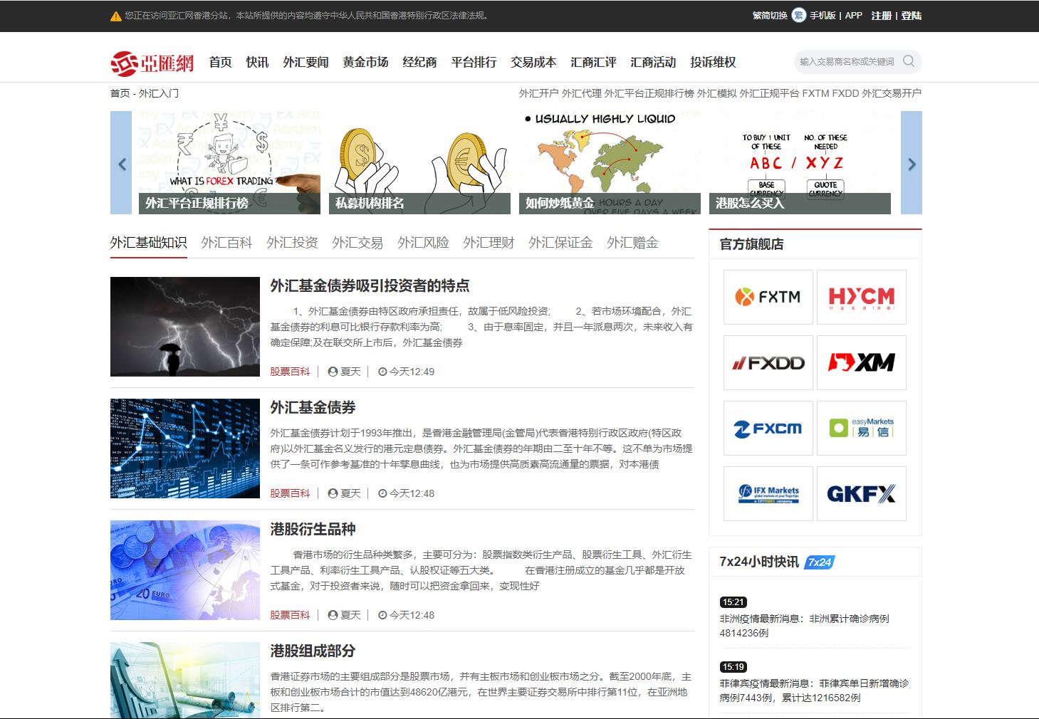Go to previous carousel slide
1039x719 pixels.
[121, 163]
